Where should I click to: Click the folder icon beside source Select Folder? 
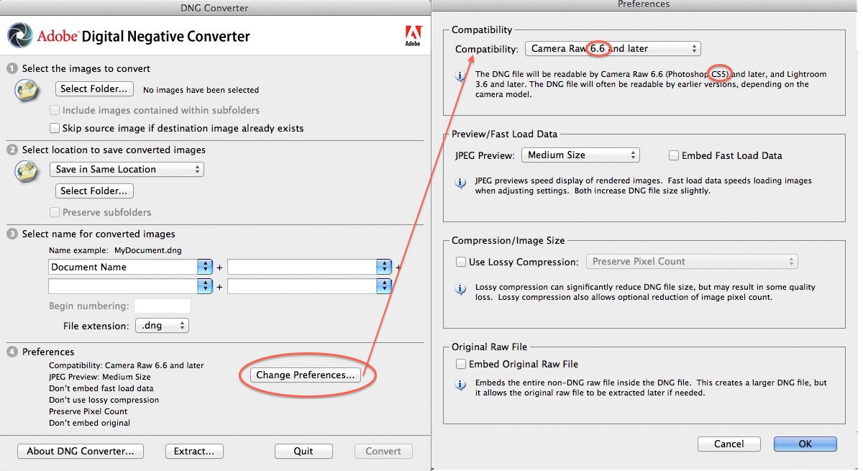[28, 90]
